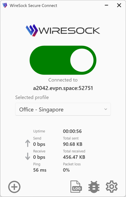126x197 pixels.
Task: Click the 'Packet loss' label
Action: click(x=72, y=164)
